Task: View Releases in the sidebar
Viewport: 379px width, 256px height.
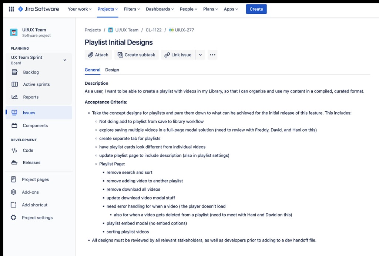Action: [31, 162]
